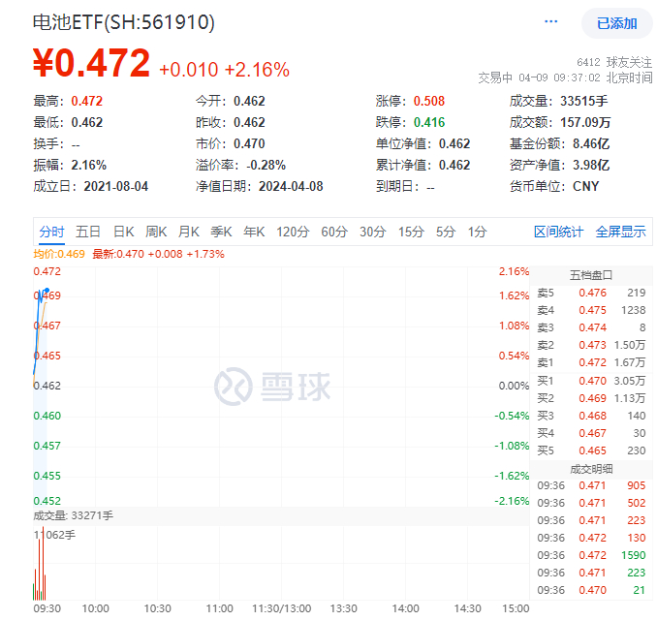Click the 已添加 watchlist button

point(616,23)
